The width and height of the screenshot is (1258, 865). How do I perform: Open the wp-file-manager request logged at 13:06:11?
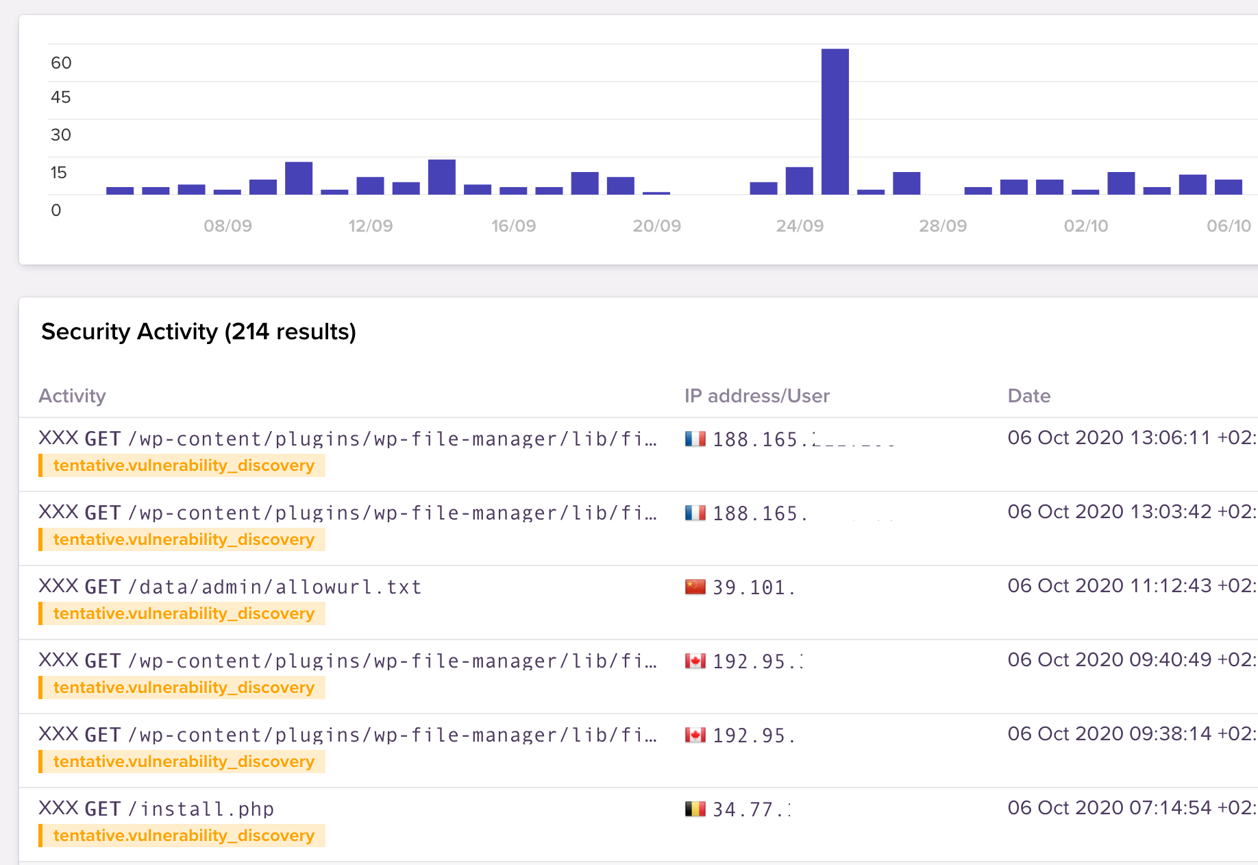347,439
